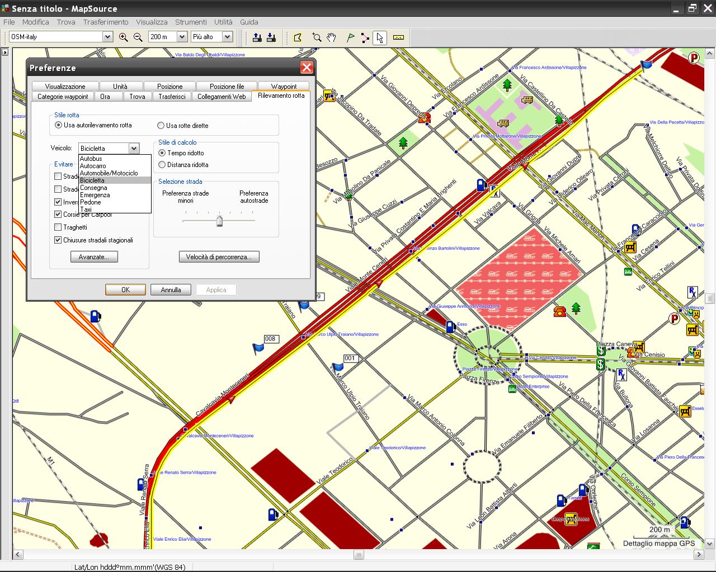Click the left panel expand arrow
The image size is (716, 572).
[4, 53]
